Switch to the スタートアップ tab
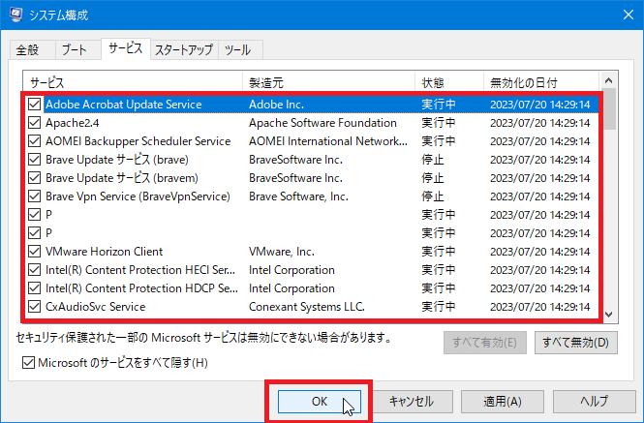Screen dimensions: 644x423 click(x=184, y=49)
